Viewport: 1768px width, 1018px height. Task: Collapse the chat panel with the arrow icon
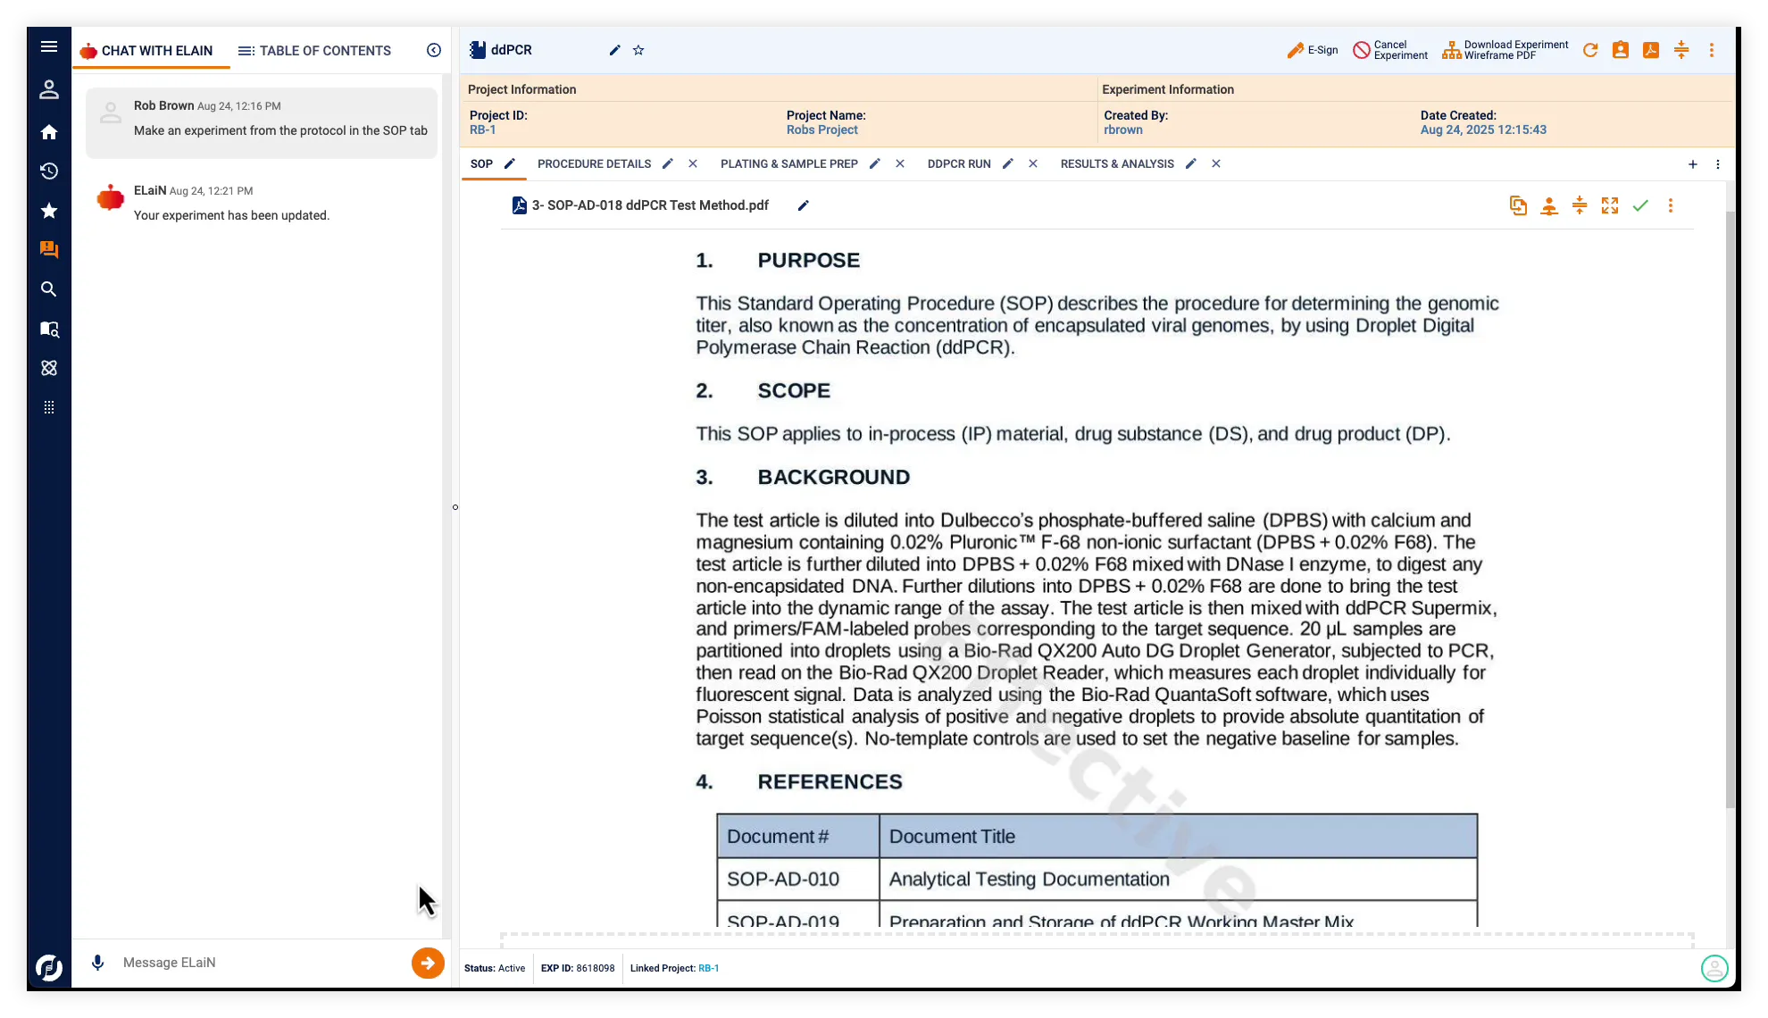point(434,50)
